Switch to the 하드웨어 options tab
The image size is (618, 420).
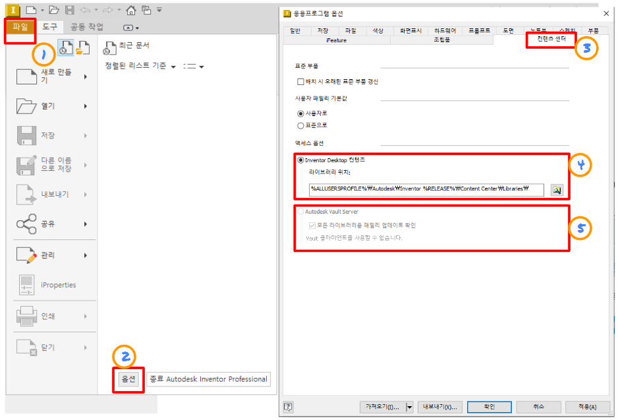(445, 31)
